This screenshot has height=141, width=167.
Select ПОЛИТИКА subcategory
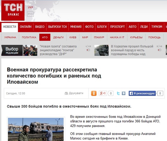click(x=29, y=37)
